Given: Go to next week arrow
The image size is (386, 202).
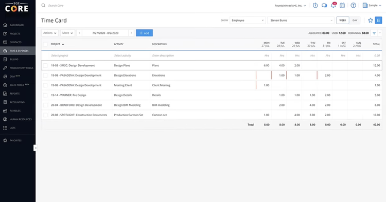Looking at the screenshot, I should [x=131, y=33].
